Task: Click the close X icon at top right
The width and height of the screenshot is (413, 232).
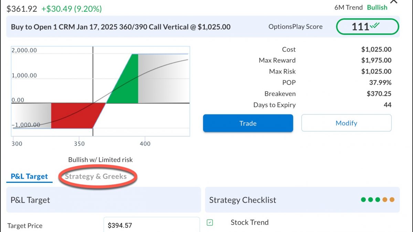Action: [393, 2]
